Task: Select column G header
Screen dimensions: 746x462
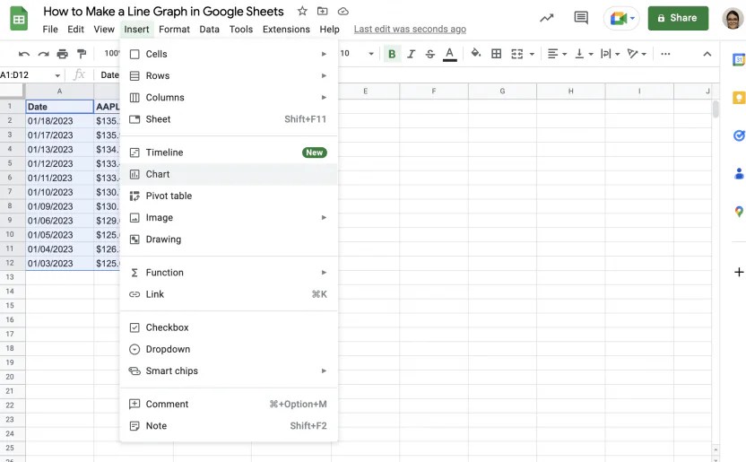Action: 502,91
